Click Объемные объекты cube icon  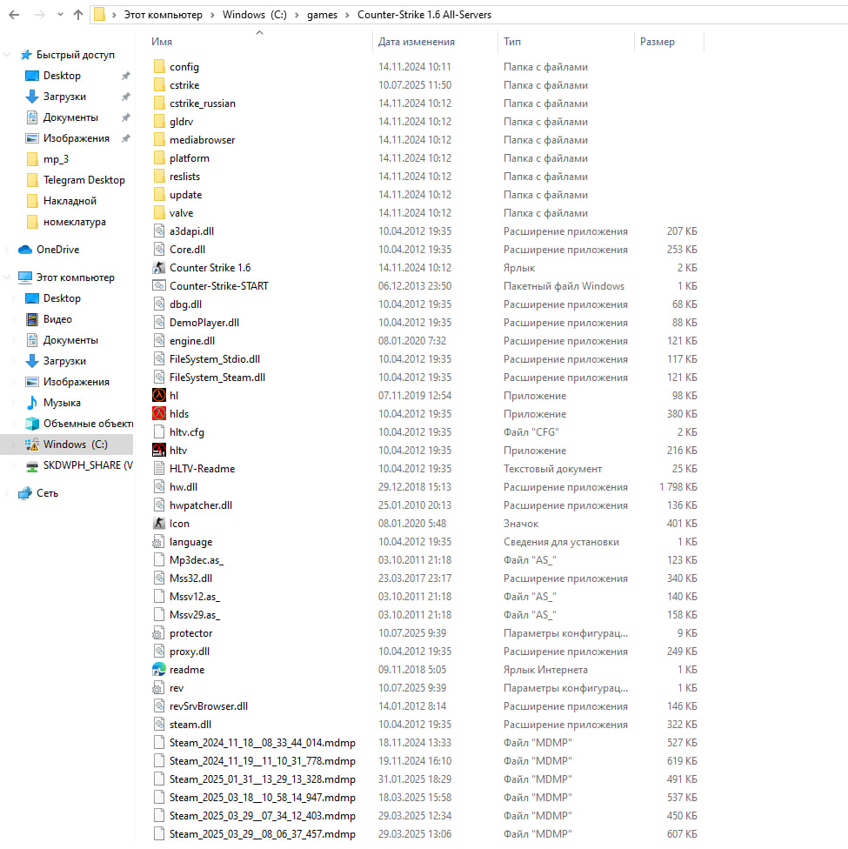(x=32, y=424)
